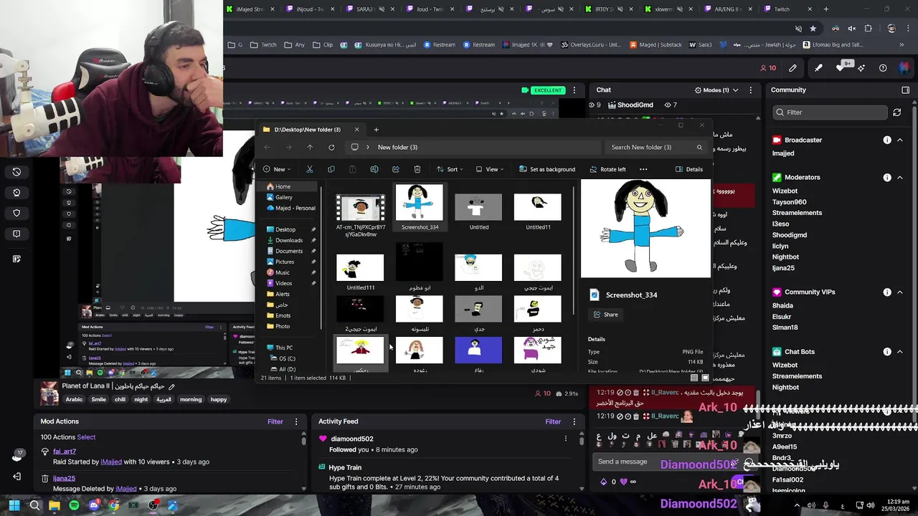Open the Sort dropdown in File Explorer
The width and height of the screenshot is (918, 516).
coord(449,169)
